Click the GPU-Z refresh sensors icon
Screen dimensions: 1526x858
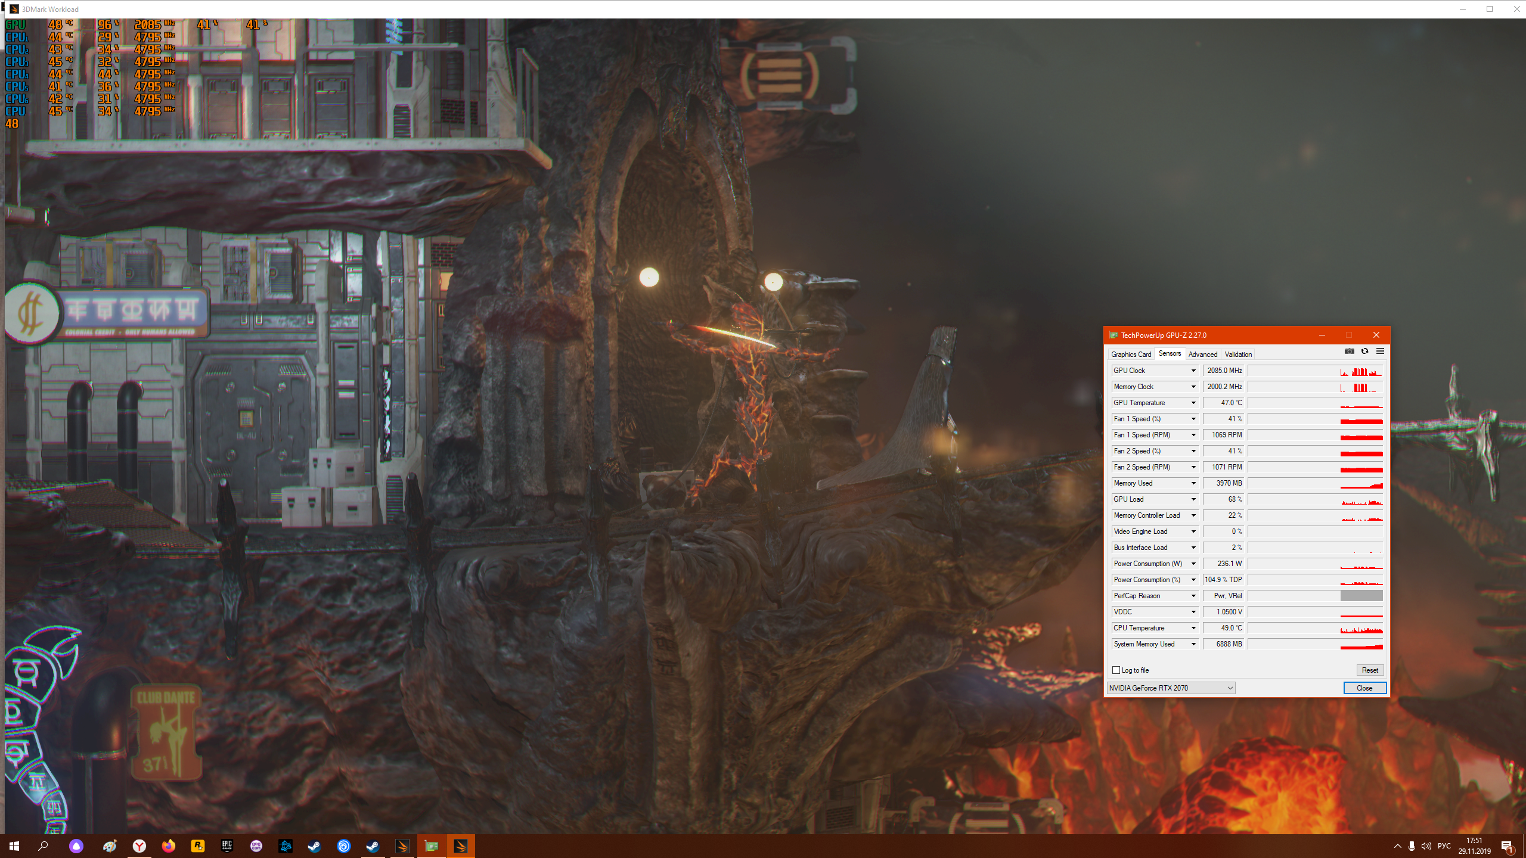[x=1364, y=351]
